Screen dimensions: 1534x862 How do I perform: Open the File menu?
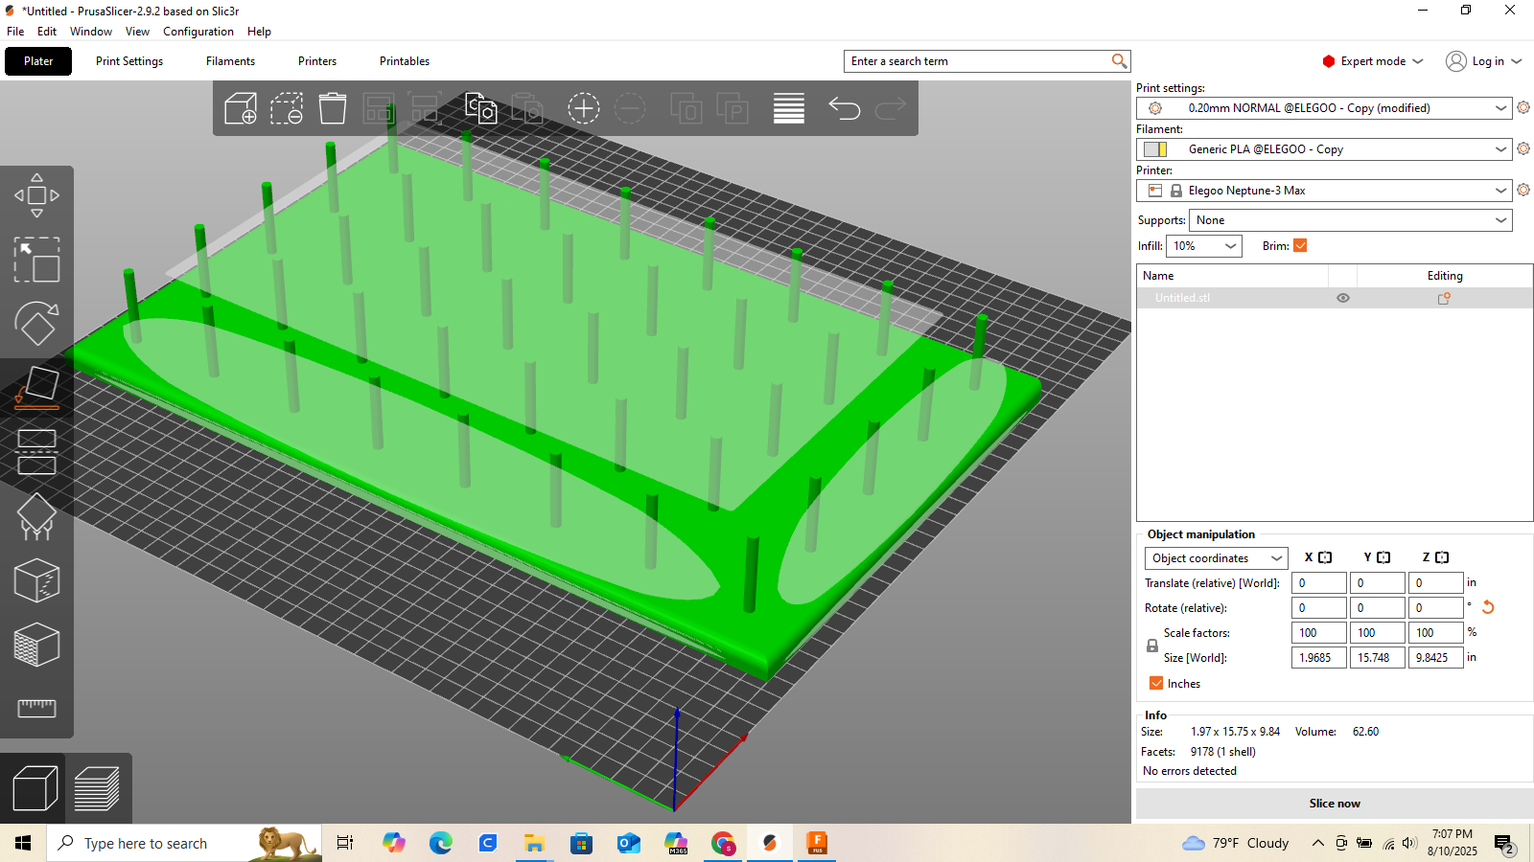(x=15, y=32)
